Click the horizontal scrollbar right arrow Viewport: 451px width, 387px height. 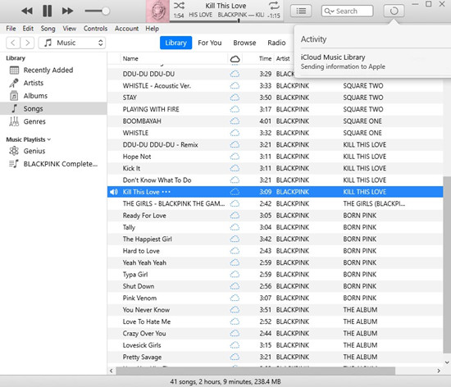(439, 371)
